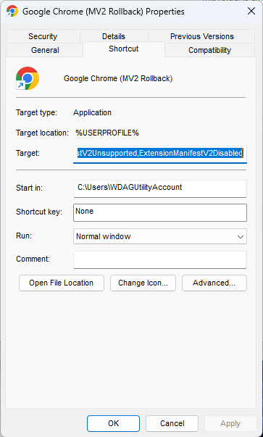The width and height of the screenshot is (263, 437).
Task: Click the 'Target location:' label
Action: [42, 133]
